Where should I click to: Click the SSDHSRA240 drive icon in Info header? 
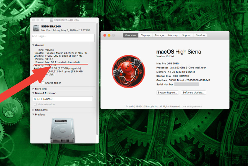tap(36, 28)
